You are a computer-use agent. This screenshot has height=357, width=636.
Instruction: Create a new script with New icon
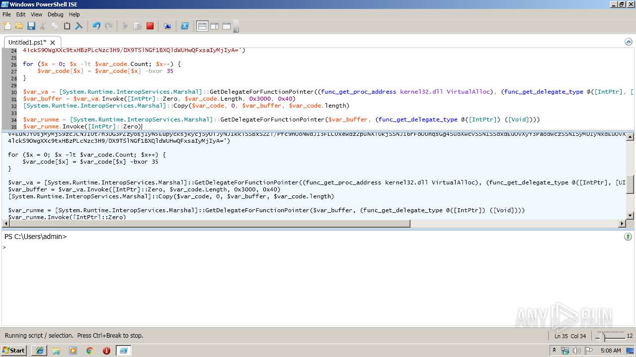(x=7, y=26)
